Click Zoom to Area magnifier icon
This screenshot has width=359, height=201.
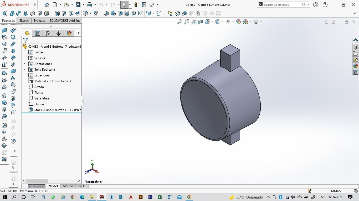pyautogui.click(x=187, y=22)
